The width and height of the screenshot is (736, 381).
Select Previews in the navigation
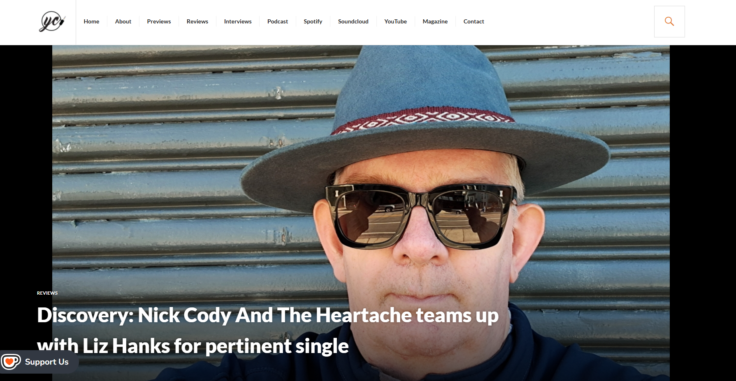click(x=159, y=21)
